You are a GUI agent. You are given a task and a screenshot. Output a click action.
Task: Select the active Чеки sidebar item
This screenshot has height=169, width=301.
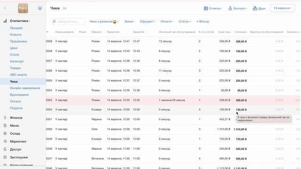23,81
